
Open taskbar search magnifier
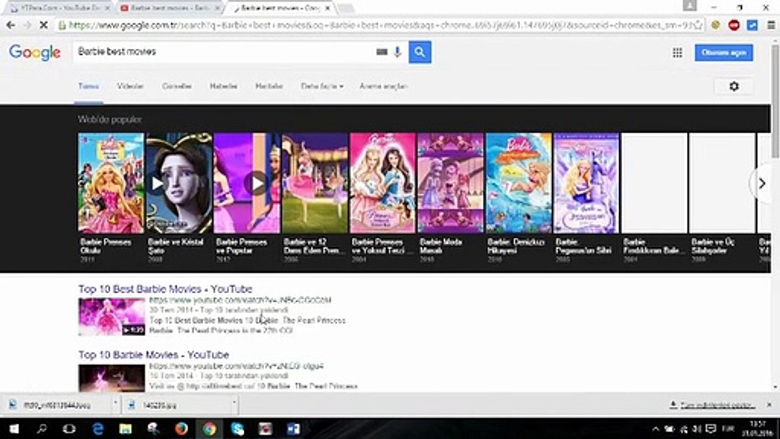click(41, 429)
